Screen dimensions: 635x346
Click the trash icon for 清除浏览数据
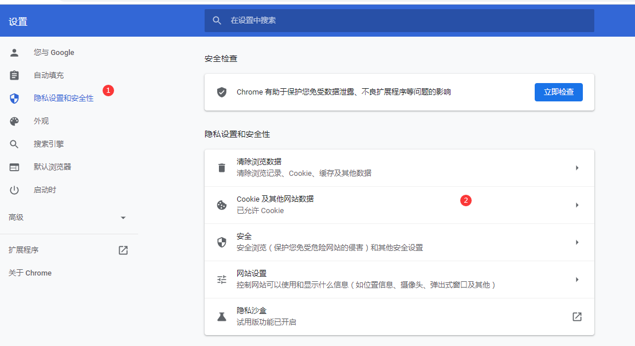(x=222, y=168)
